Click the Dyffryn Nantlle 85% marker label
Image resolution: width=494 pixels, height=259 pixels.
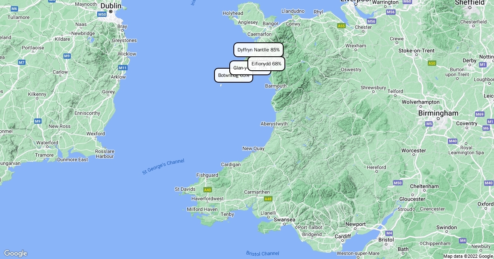coord(259,50)
